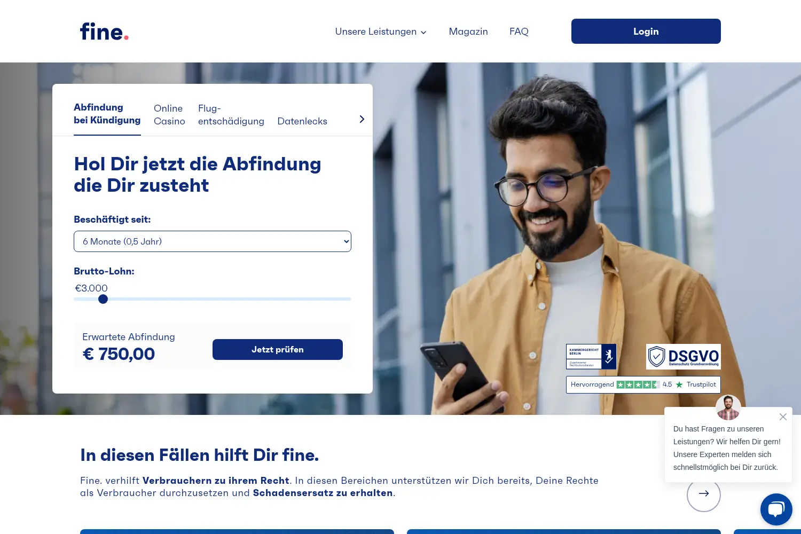Switch to the Online Casino tab
The image size is (801, 534).
169,115
